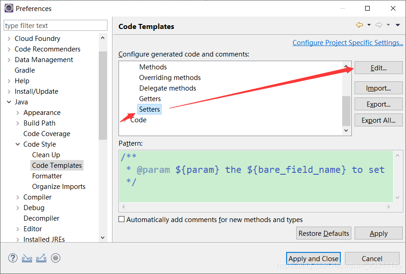Open the Formatter preference page

tap(47, 176)
